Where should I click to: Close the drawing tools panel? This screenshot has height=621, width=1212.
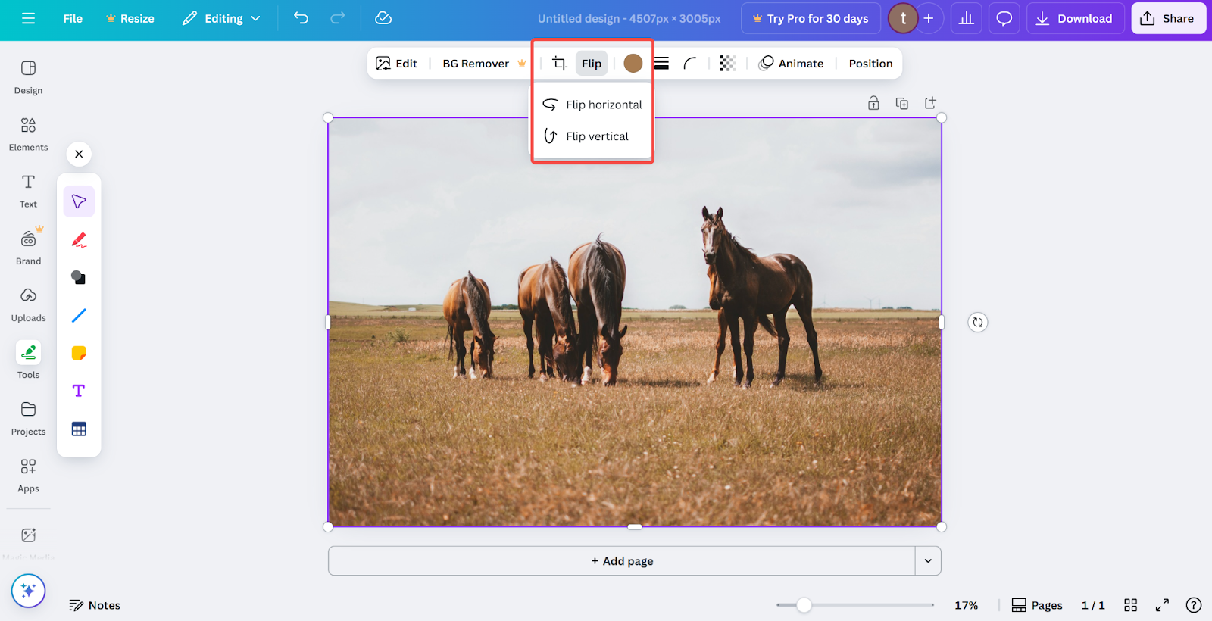[79, 154]
